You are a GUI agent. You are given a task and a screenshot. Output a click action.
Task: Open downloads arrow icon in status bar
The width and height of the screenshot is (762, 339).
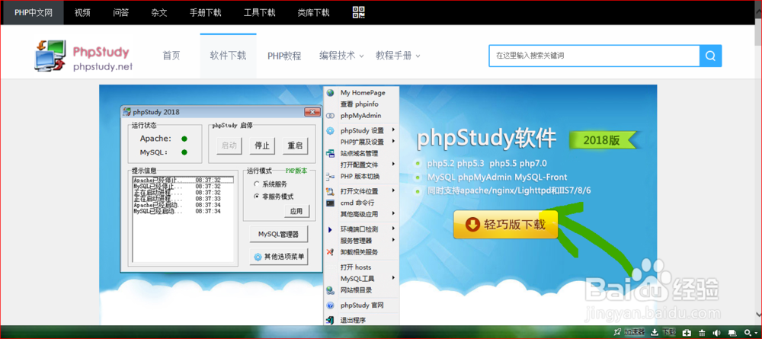point(655,332)
